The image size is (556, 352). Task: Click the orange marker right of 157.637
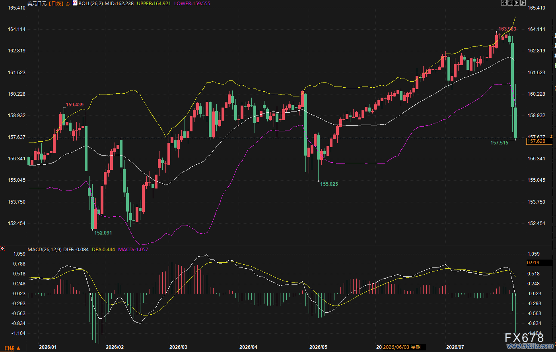click(552, 137)
